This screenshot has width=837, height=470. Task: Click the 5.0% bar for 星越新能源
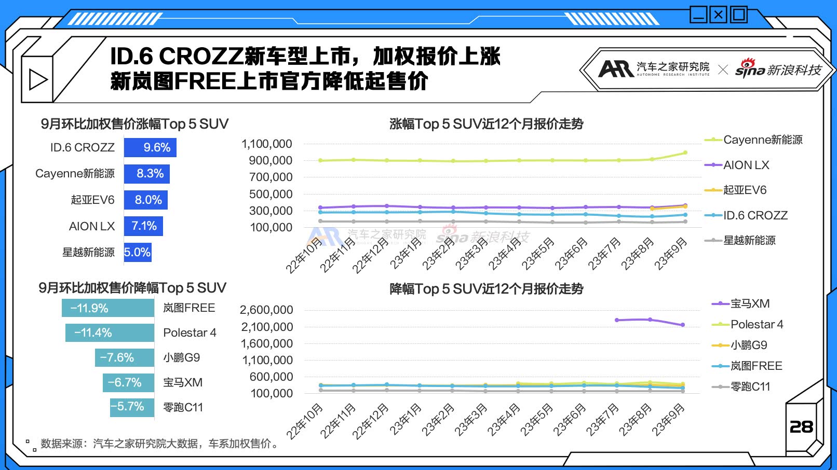tap(138, 253)
